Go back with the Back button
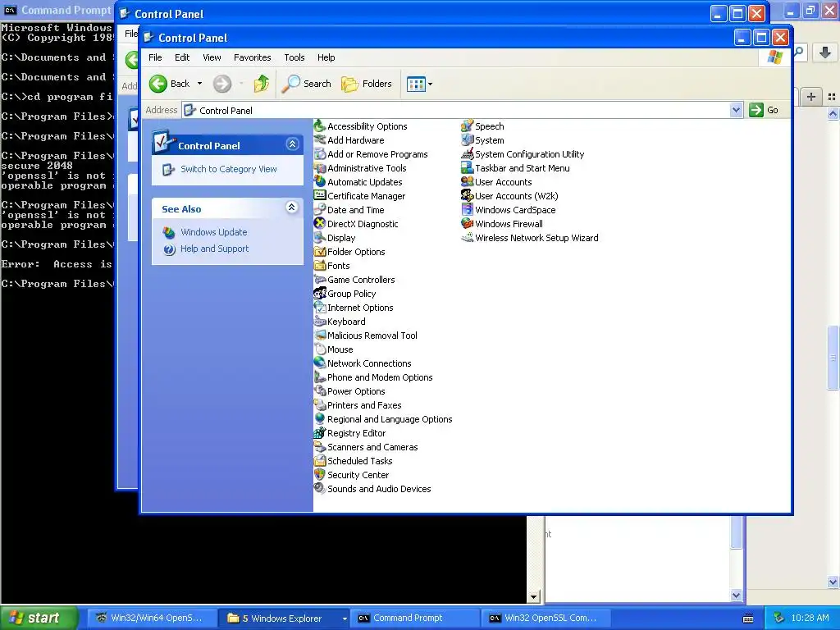Screen dimensions: 840x630 pos(170,84)
